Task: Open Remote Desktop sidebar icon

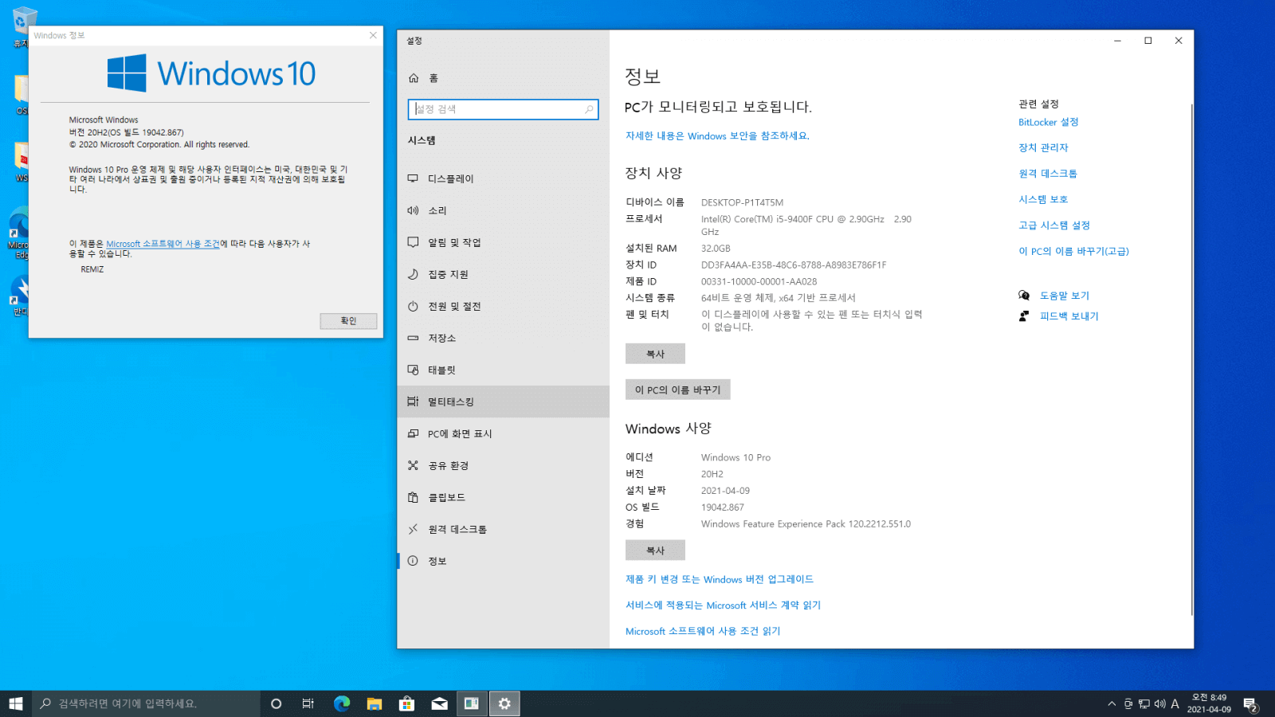Action: pos(413,529)
